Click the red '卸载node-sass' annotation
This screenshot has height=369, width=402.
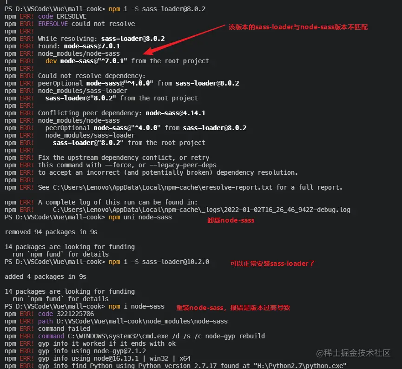point(231,221)
